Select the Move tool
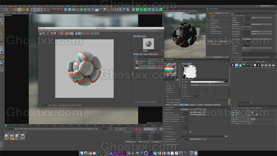Screen dimensions: 277x156 pyautogui.click(x=15, y=9)
